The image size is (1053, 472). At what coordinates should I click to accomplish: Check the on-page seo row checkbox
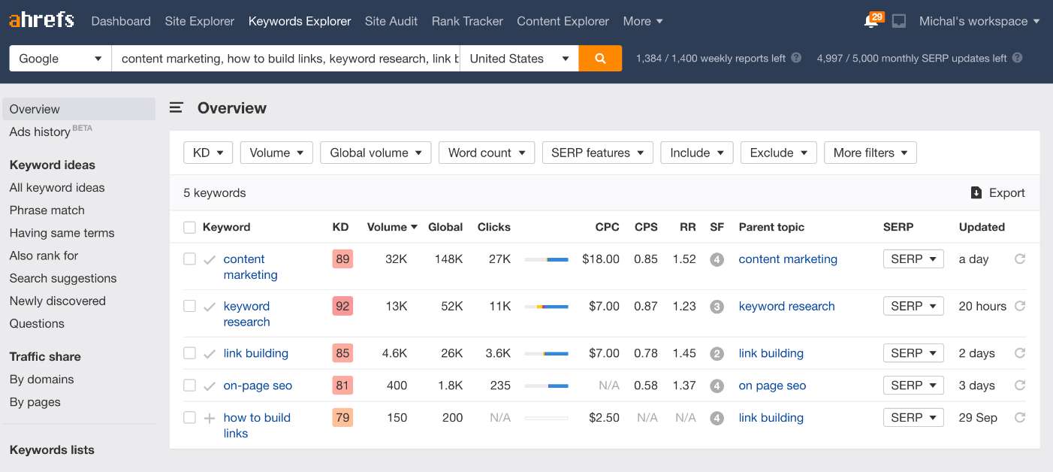[x=189, y=385]
